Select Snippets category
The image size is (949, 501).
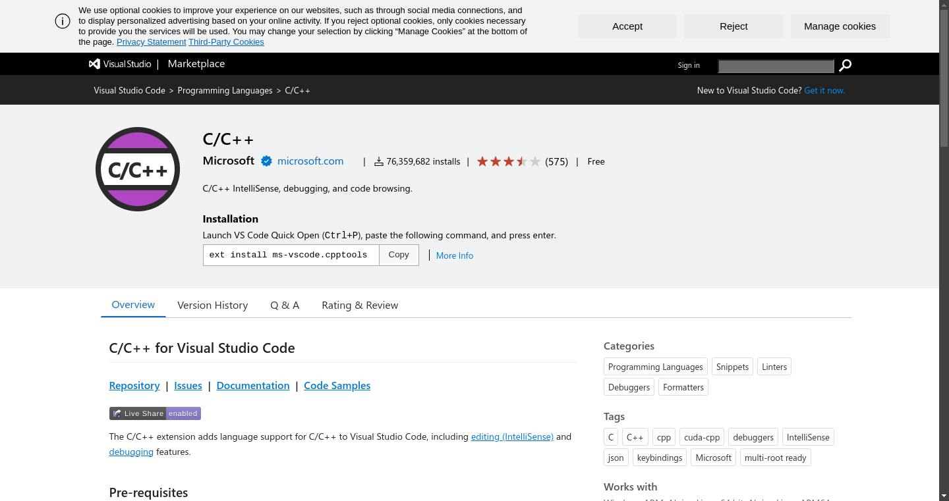732,367
